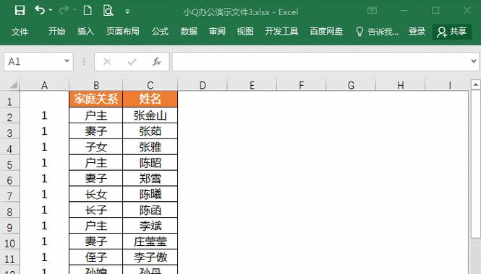Click the Save icon in quick access toolbar
Image resolution: width=481 pixels, height=274 pixels.
20,11
